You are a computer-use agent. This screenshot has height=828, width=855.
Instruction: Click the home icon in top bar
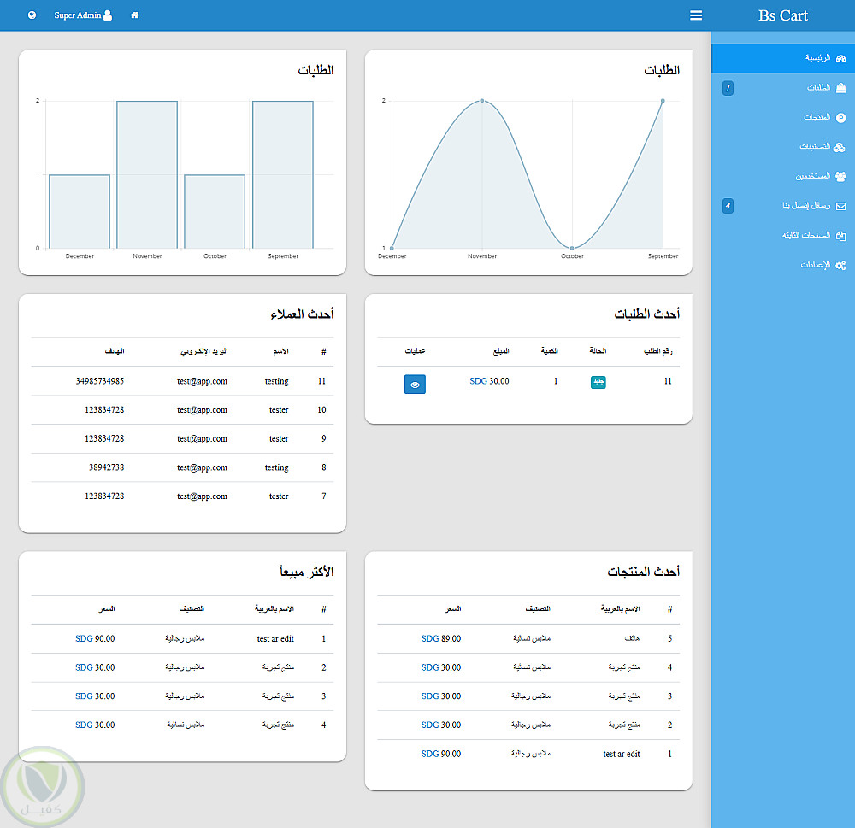point(135,15)
